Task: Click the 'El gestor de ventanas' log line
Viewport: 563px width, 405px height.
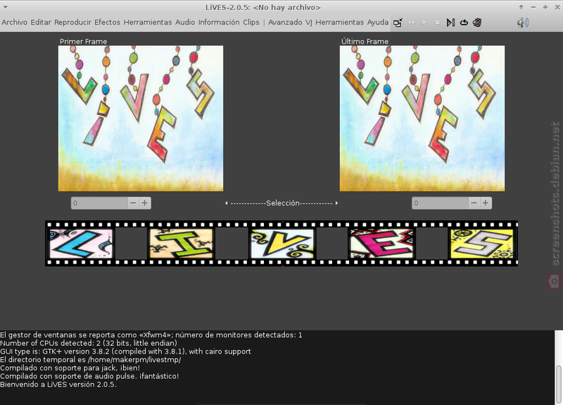Action: [x=151, y=335]
